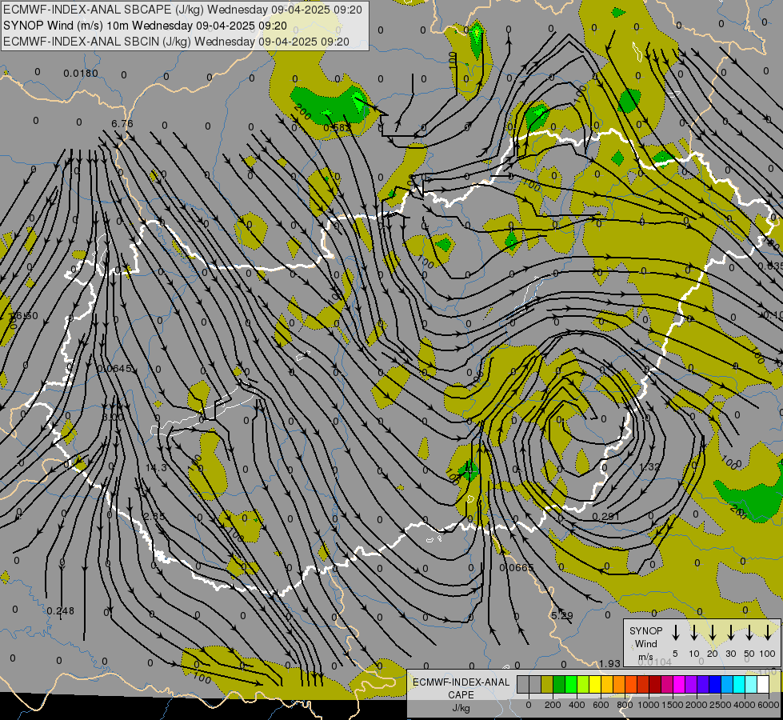The height and width of the screenshot is (720, 783).
Task: Click the '0.0645' value on the map
Action: [x=115, y=368]
